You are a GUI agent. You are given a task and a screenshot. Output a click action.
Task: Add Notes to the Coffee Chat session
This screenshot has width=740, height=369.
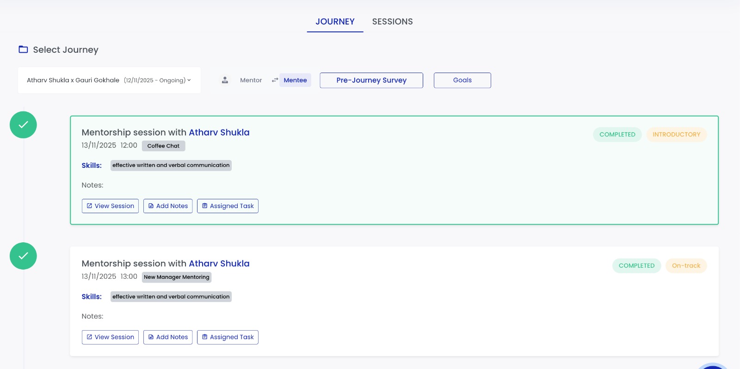(x=168, y=206)
